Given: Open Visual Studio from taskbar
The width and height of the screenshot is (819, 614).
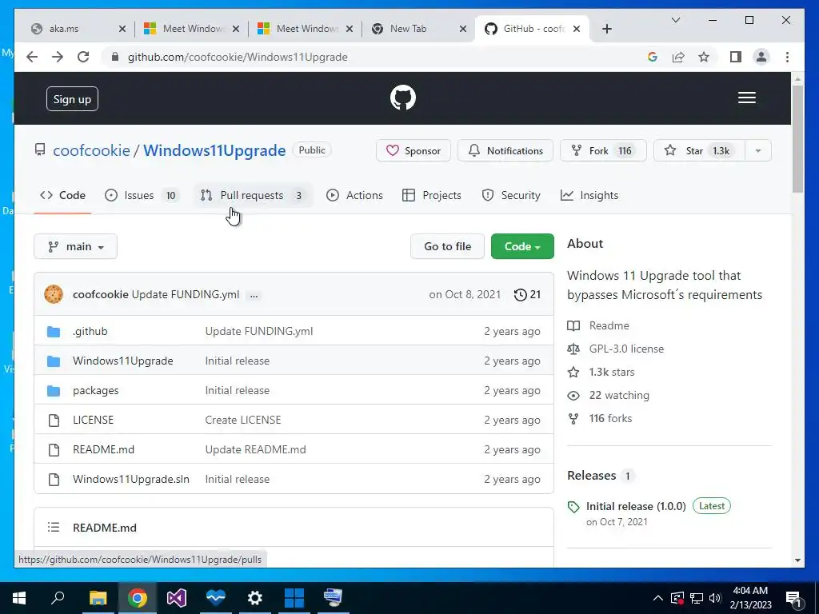Looking at the screenshot, I should pos(177,598).
